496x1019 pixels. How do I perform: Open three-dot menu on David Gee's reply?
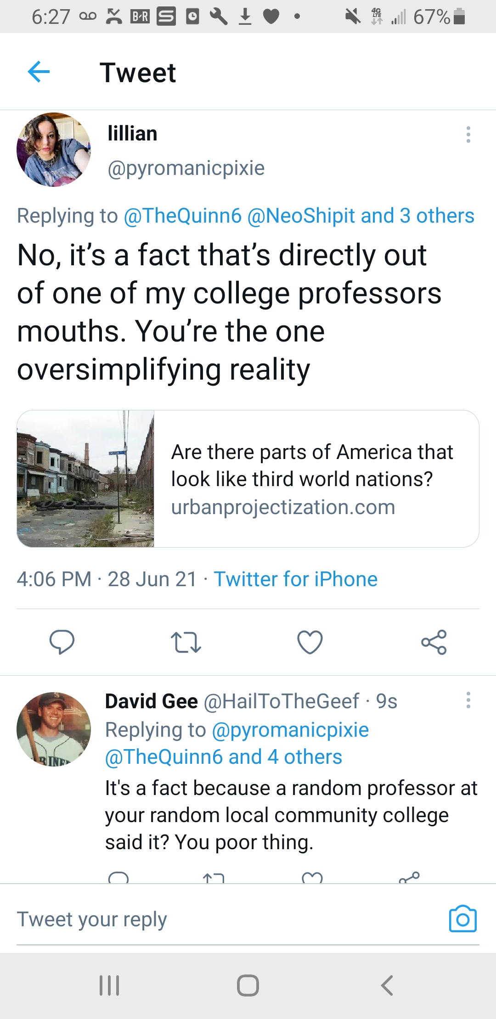[x=468, y=700]
